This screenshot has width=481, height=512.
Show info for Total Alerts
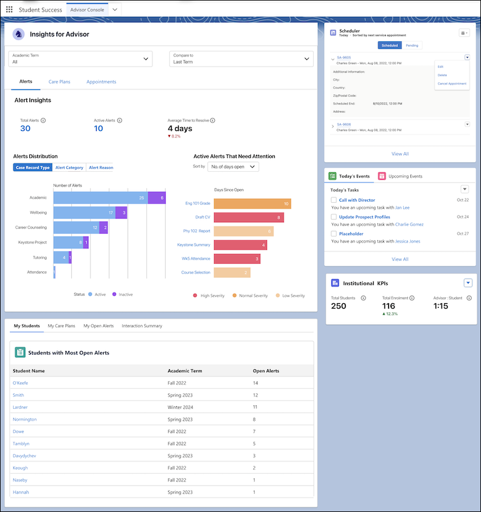point(43,121)
